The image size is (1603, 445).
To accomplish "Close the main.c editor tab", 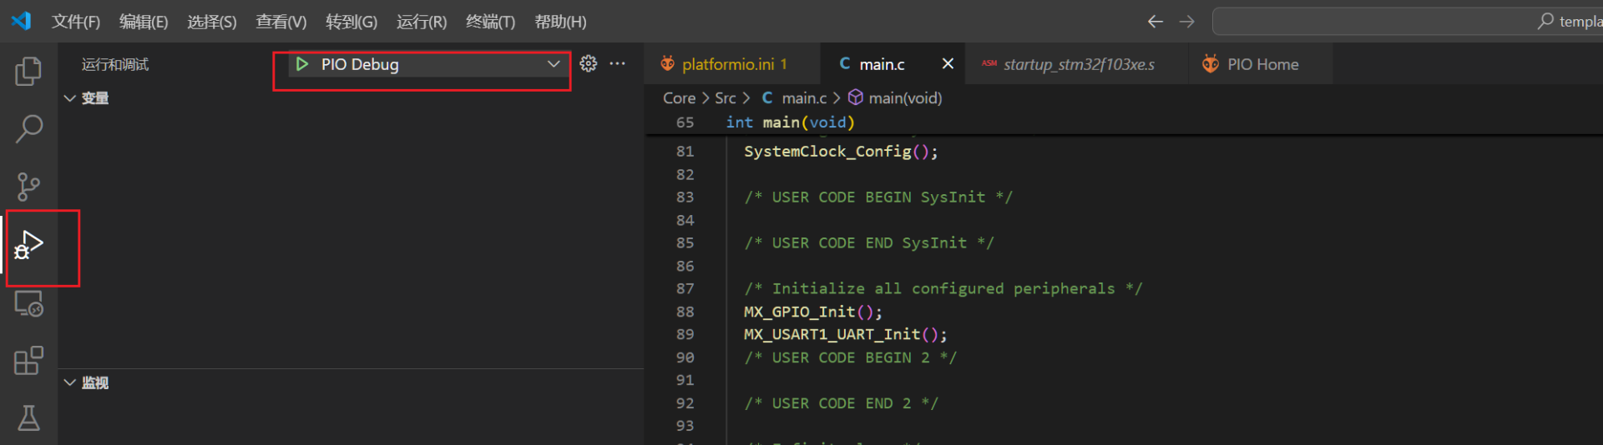I will 948,64.
